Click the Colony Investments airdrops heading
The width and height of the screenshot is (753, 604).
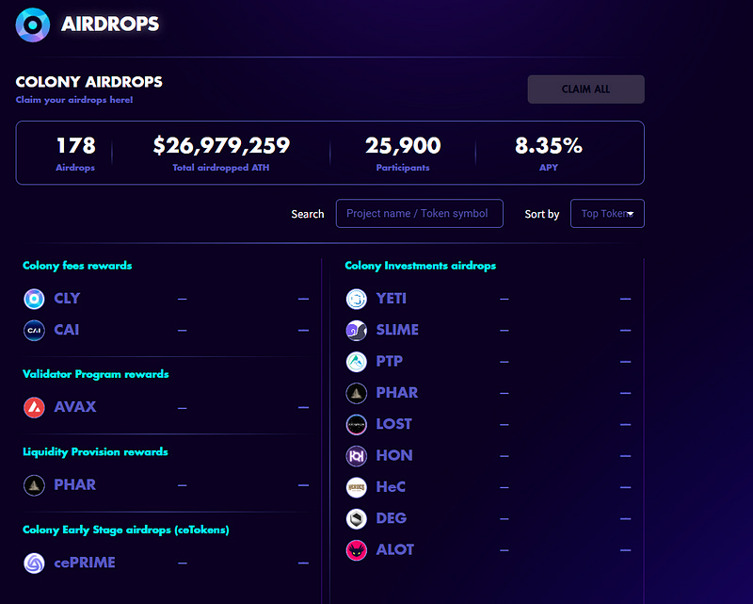(x=420, y=266)
